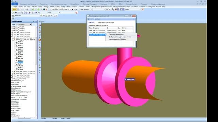Expand the BRAN branch above the bold branch

12,38
